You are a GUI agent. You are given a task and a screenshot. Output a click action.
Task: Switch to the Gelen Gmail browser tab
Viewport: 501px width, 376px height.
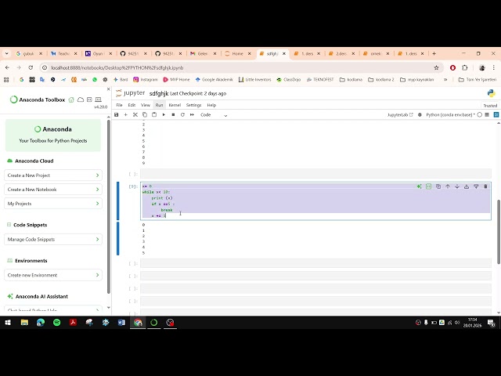[203, 54]
